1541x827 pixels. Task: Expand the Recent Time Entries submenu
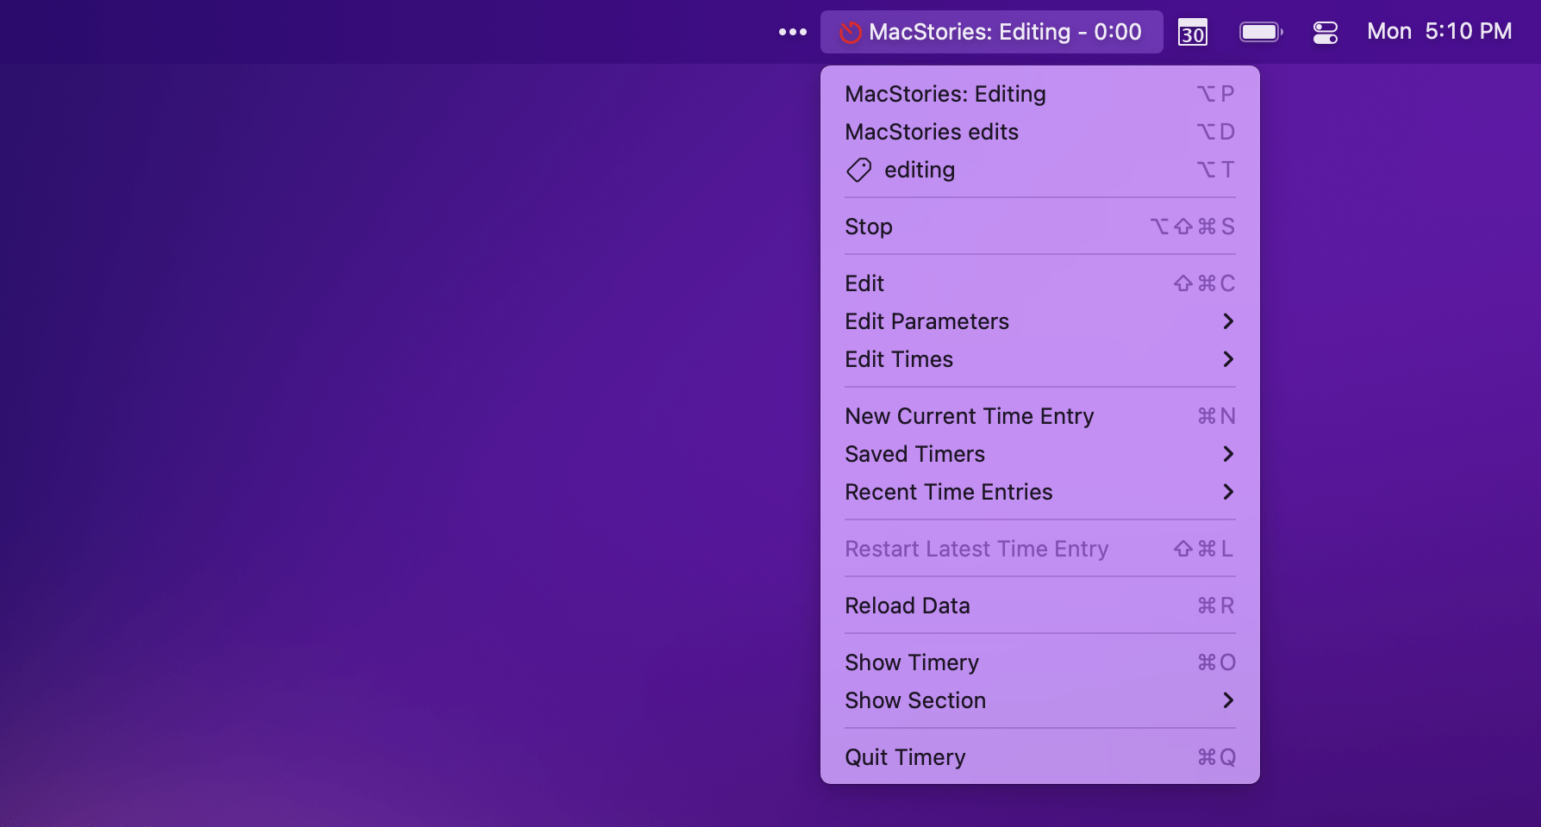click(1040, 492)
